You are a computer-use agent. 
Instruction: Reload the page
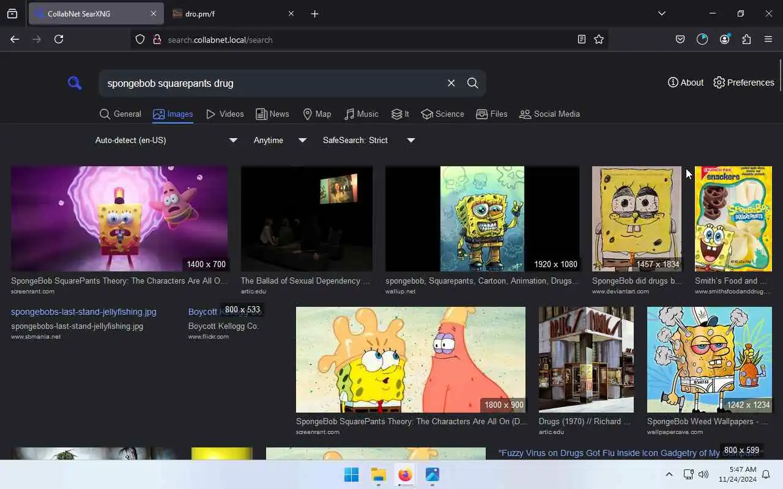(59, 39)
